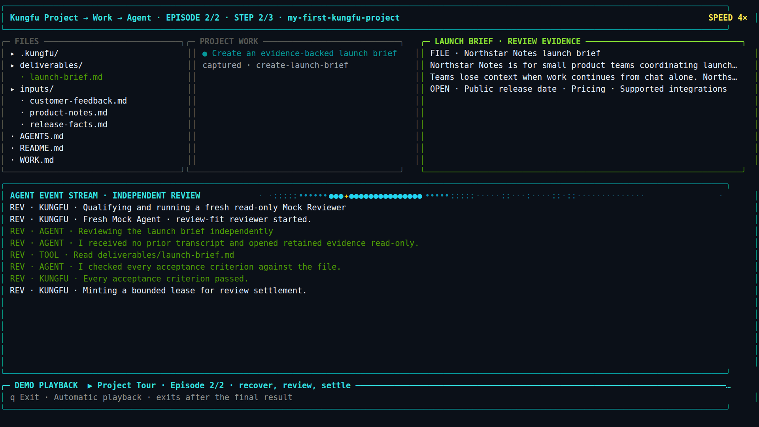
Task: Click the yellow star marker in the event stream
Action: 346,196
